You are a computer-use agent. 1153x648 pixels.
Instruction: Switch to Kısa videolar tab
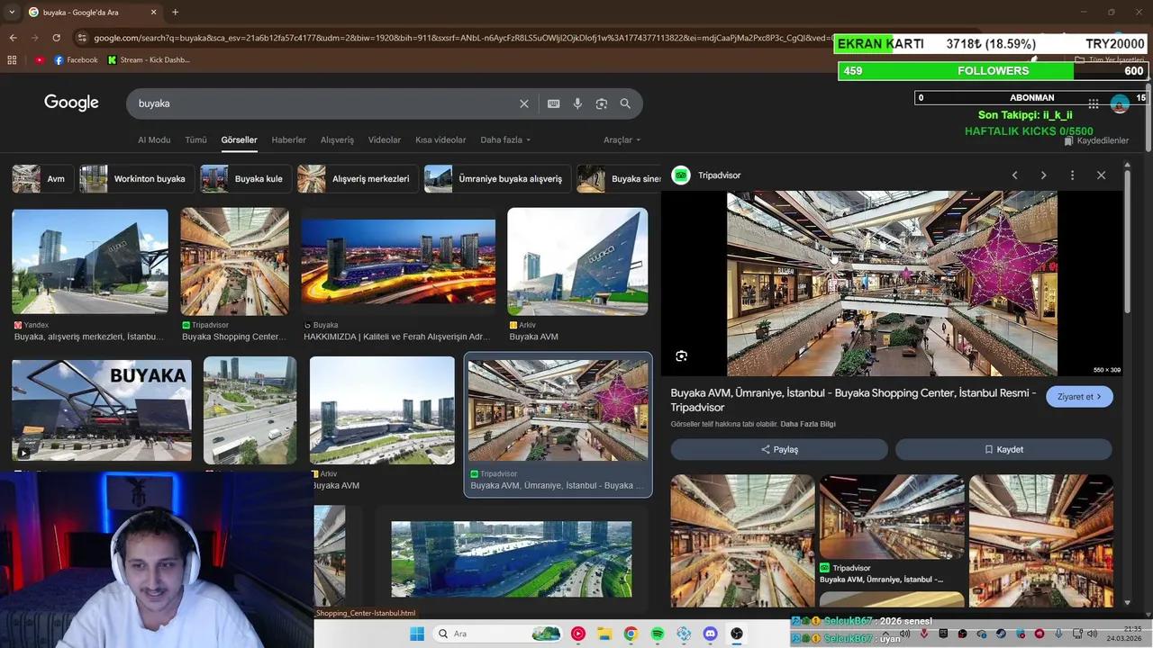(x=440, y=139)
